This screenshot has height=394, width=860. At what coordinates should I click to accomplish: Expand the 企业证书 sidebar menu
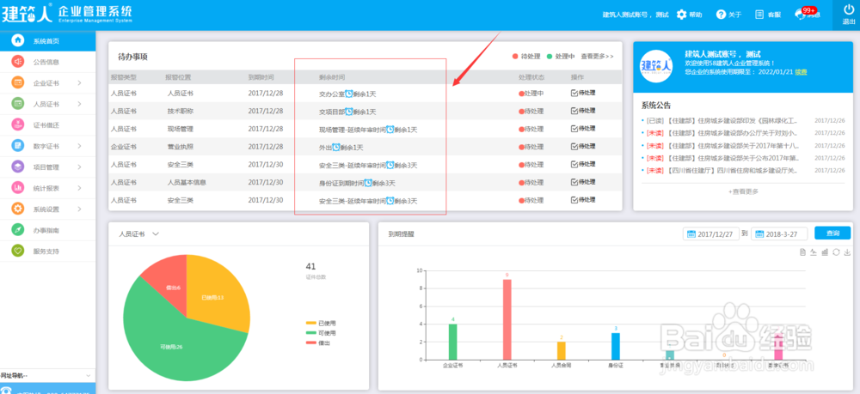click(47, 83)
